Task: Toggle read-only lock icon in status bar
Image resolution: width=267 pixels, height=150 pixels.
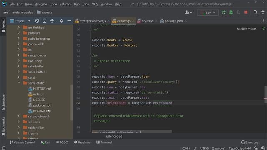Action: pyautogui.click(x=256, y=148)
